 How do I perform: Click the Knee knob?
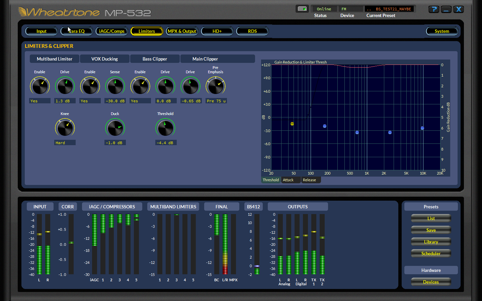coord(65,128)
